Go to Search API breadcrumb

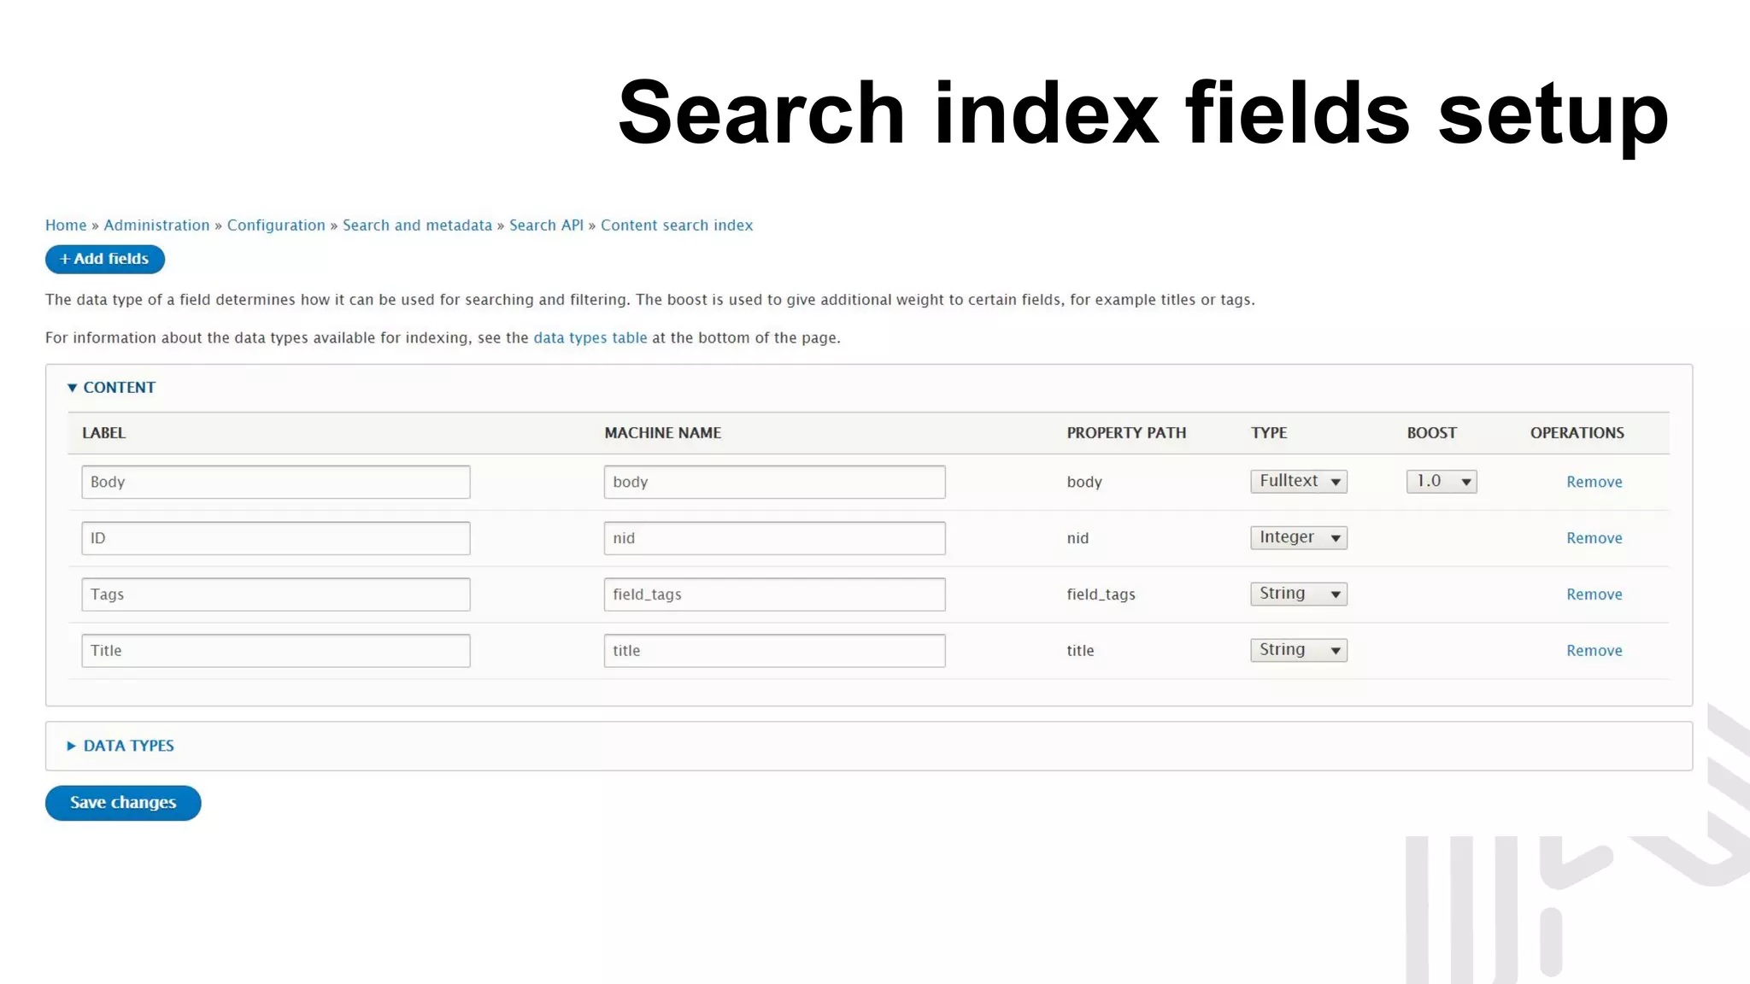546,225
